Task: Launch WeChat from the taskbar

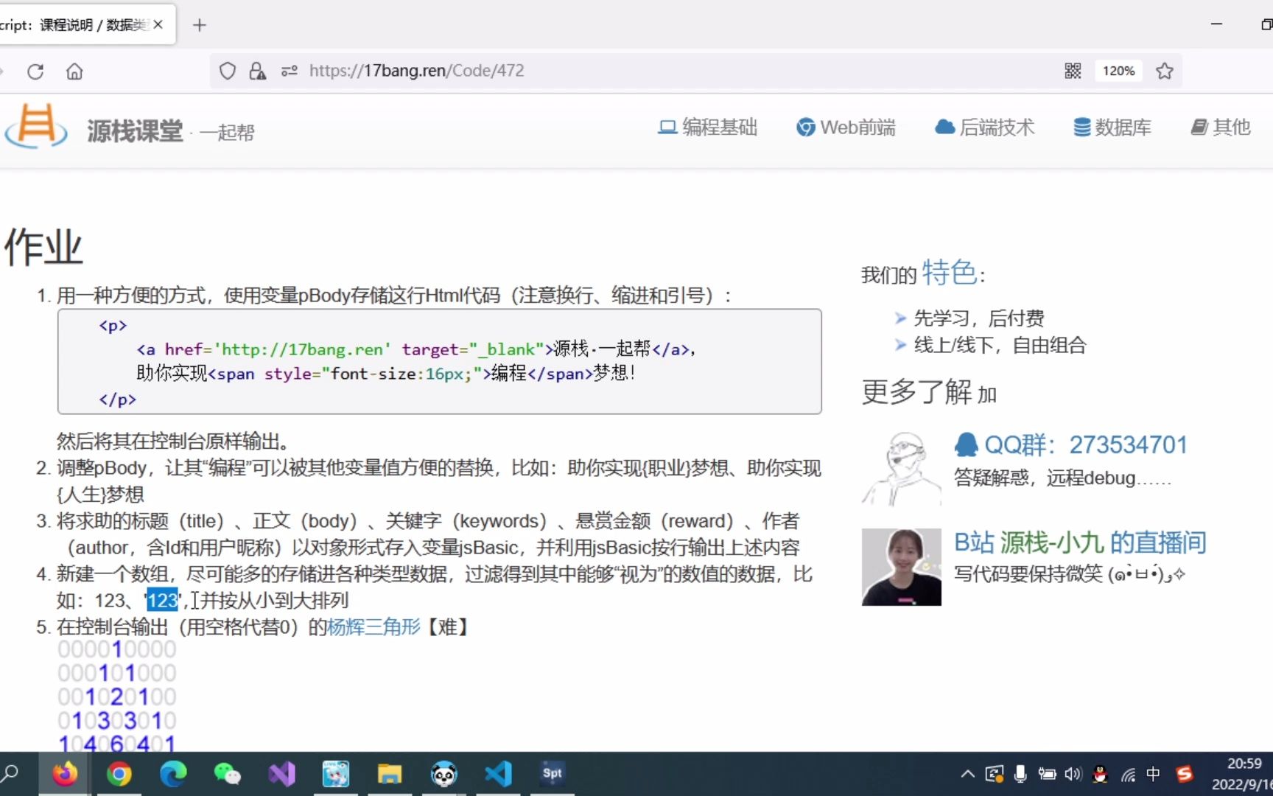Action: [228, 774]
